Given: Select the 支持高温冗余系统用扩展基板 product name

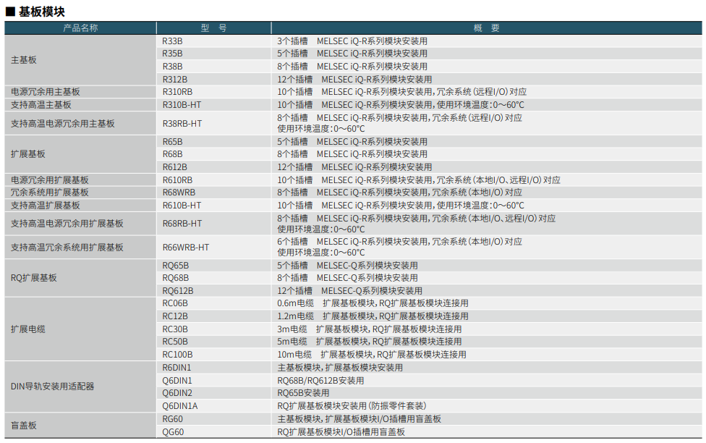Looking at the screenshot, I should click(67, 248).
